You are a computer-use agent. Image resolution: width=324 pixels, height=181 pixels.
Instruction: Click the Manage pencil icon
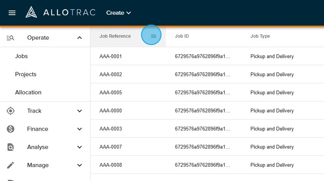11,165
